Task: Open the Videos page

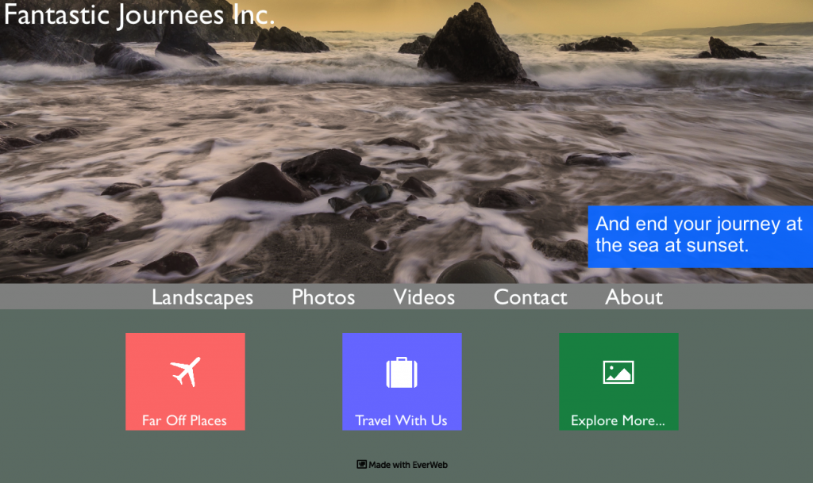Action: click(423, 297)
